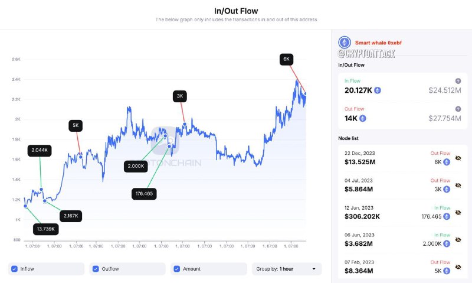This screenshot has height=283, width=472.
Task: Select the 06 Jun, 2023 $3.682M node
Action: click(403, 240)
